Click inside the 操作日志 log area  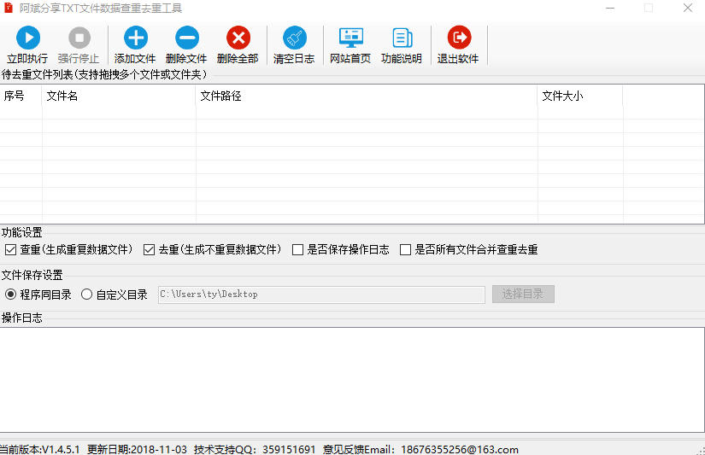click(x=352, y=380)
